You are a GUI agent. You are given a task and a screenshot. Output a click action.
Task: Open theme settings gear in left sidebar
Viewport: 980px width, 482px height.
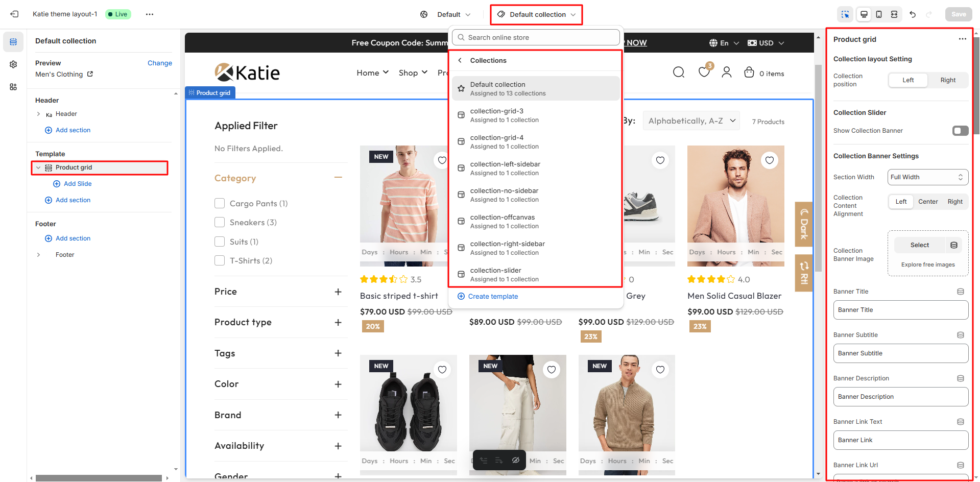coord(13,64)
